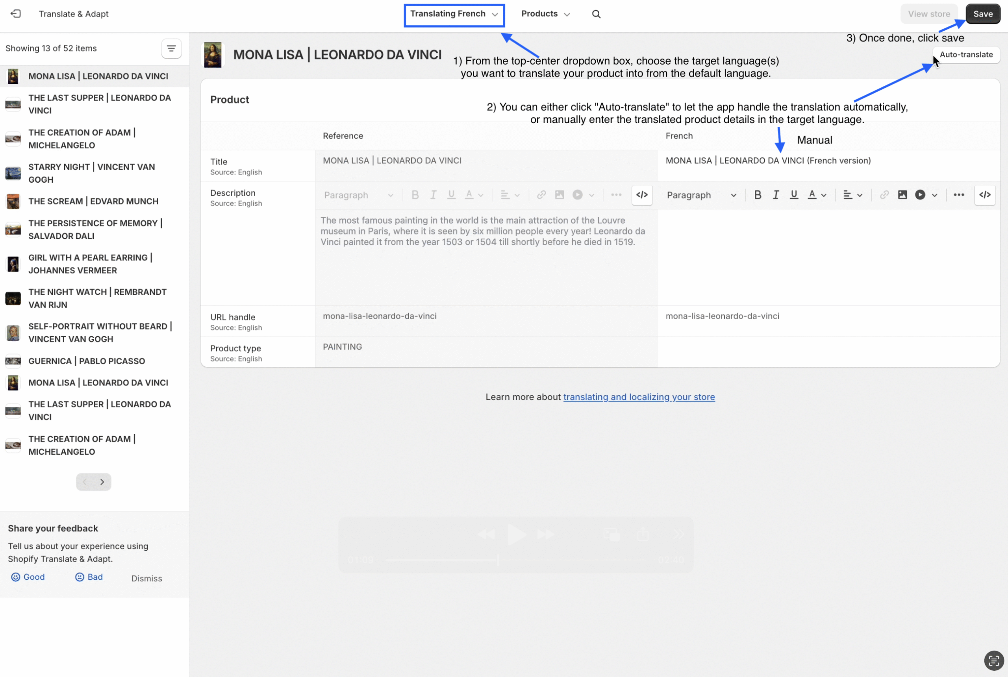Click the French description Bold icon
1008x677 pixels.
coord(758,195)
